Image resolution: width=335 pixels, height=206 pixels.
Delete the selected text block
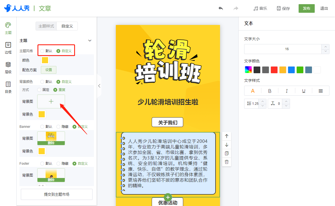click(x=227, y=162)
